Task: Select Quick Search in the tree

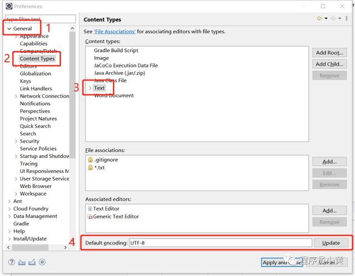Action: (x=35, y=126)
